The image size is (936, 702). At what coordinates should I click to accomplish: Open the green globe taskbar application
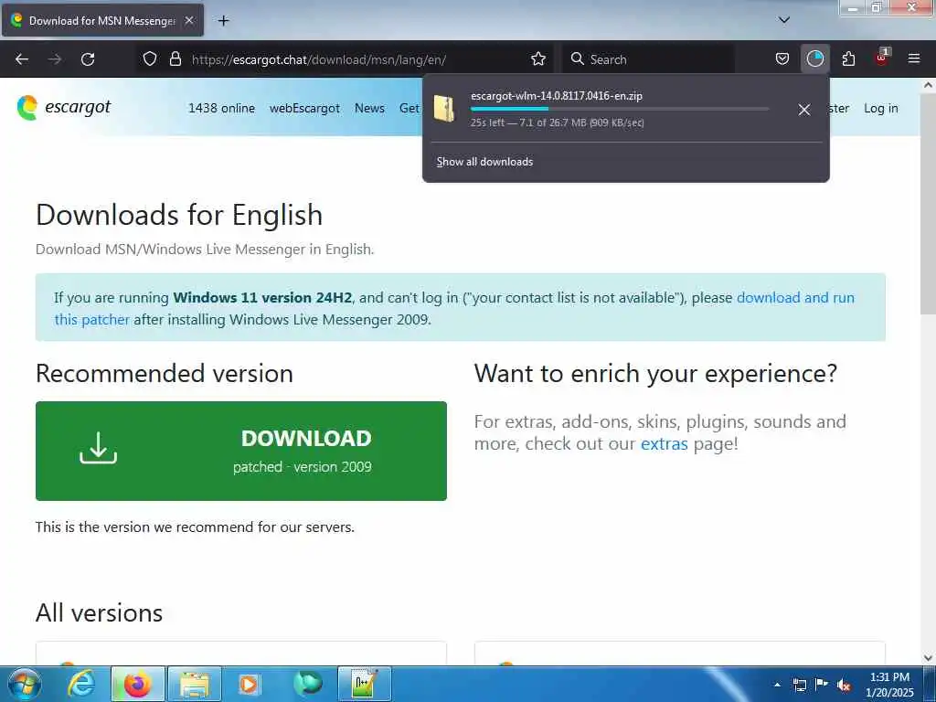(x=308, y=684)
